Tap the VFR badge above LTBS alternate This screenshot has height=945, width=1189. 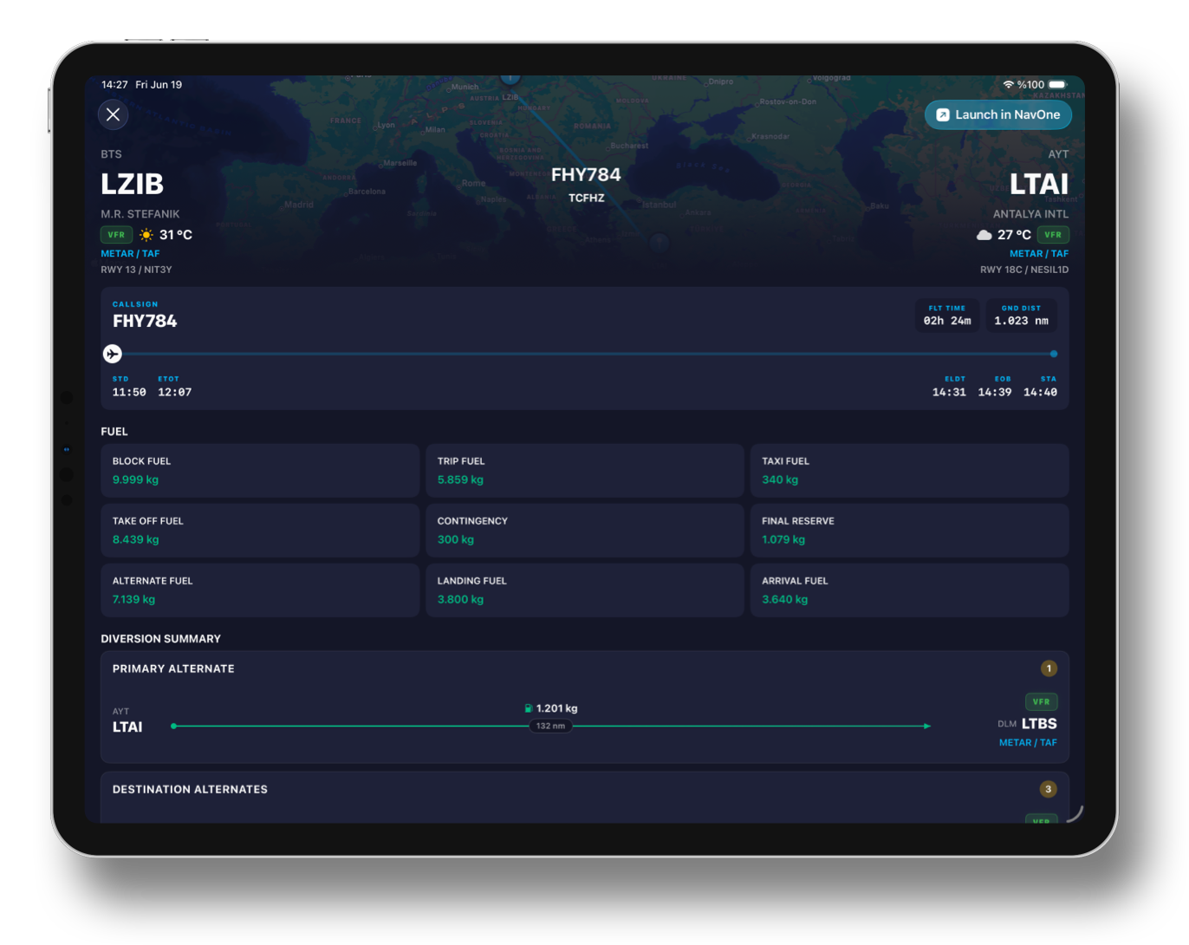[x=1041, y=701]
